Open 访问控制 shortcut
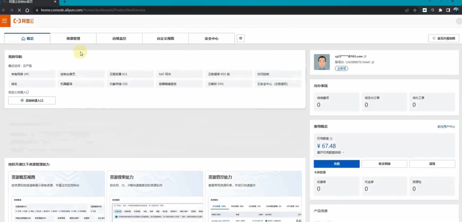This screenshot has height=222, width=462. [278, 74]
